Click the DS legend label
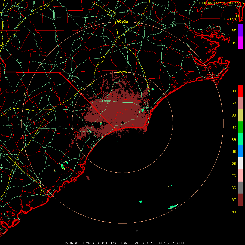Screen dimensions: 245x245 234,164
